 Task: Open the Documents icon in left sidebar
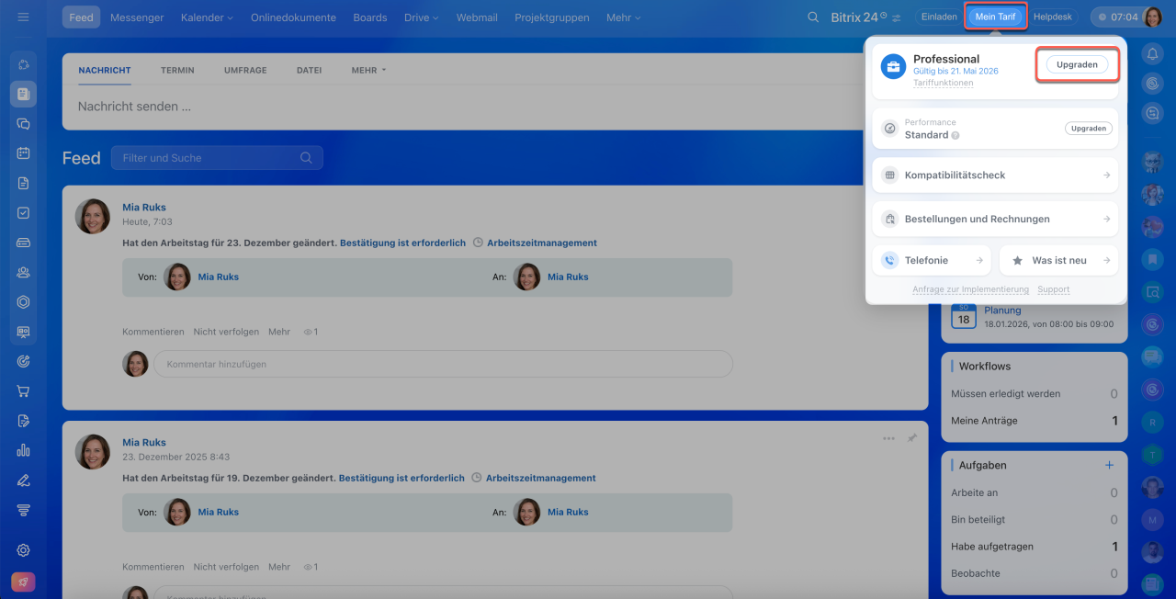click(x=24, y=183)
